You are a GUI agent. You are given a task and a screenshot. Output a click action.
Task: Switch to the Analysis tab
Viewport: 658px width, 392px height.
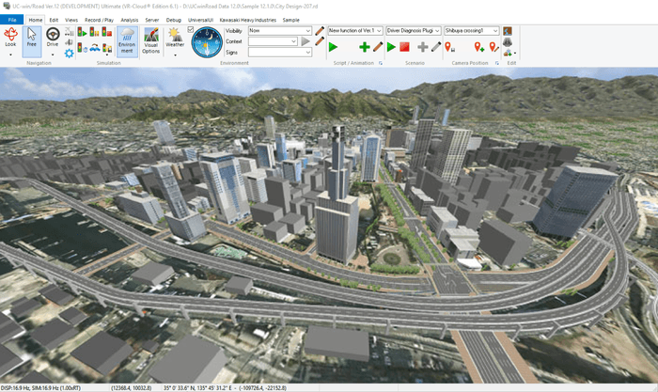130,19
